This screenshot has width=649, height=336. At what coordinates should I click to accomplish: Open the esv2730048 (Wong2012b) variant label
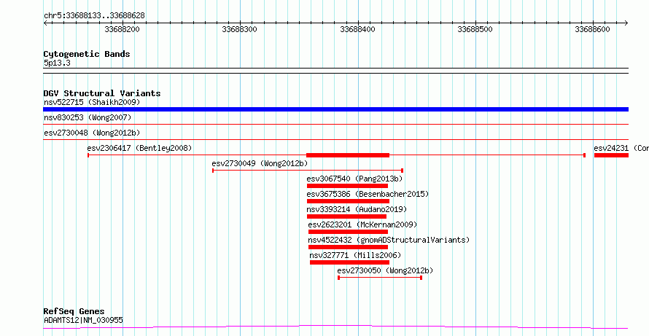click(92, 133)
